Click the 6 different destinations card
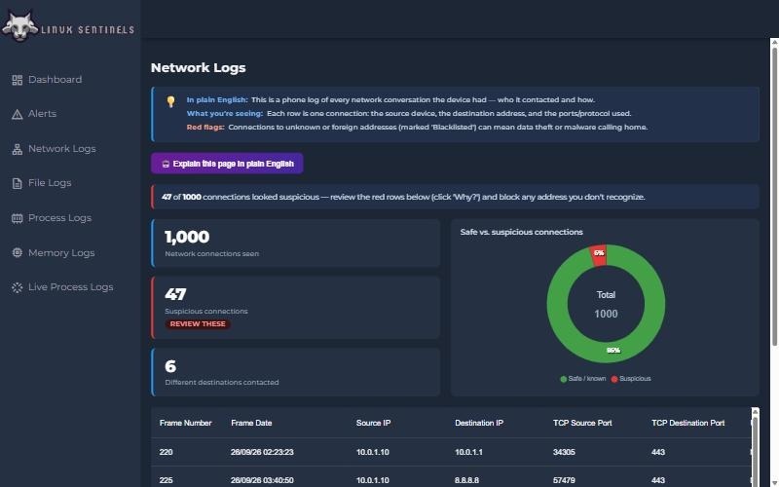Image resolution: width=779 pixels, height=487 pixels. tap(296, 372)
